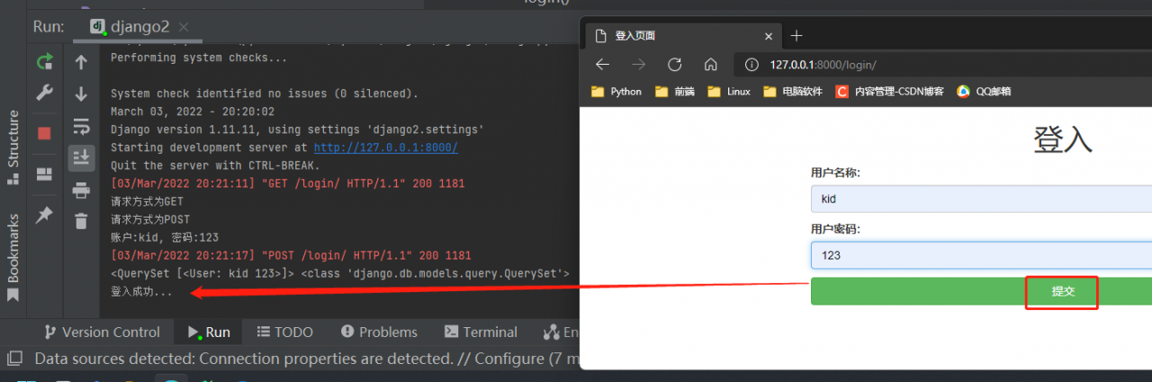Clear all console output
The width and height of the screenshot is (1152, 382).
(x=81, y=221)
